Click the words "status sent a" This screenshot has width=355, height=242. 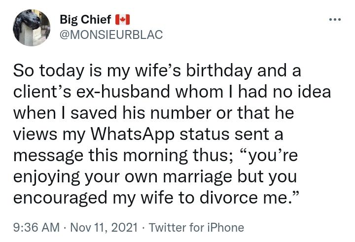(231, 134)
